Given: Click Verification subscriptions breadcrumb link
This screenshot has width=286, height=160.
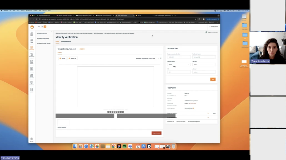Looking at the screenshot, I should point(61,34).
